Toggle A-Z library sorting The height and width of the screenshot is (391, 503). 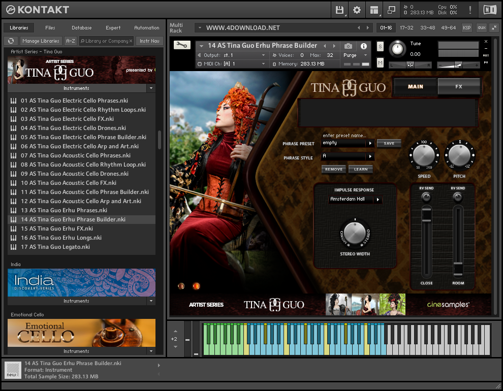(x=71, y=41)
